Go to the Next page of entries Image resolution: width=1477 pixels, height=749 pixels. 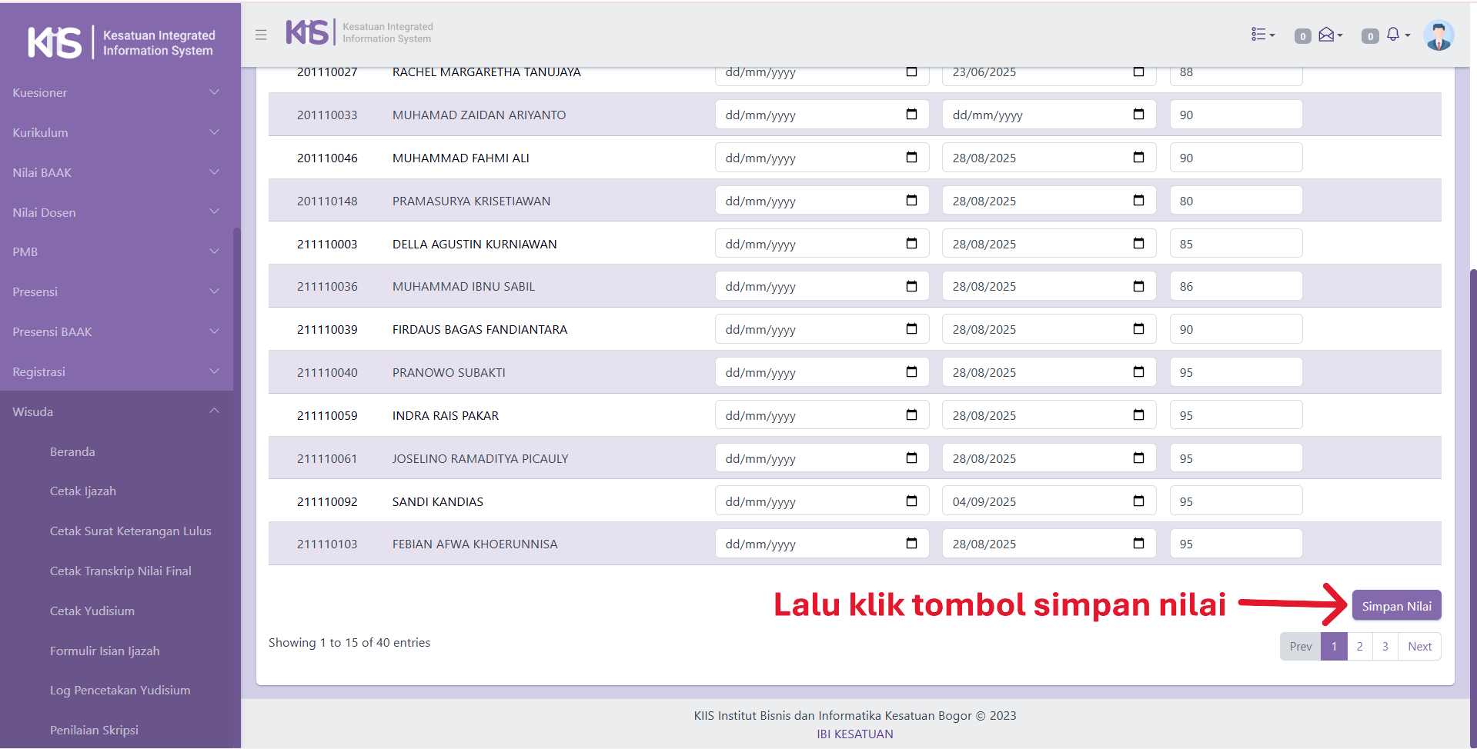(1419, 647)
